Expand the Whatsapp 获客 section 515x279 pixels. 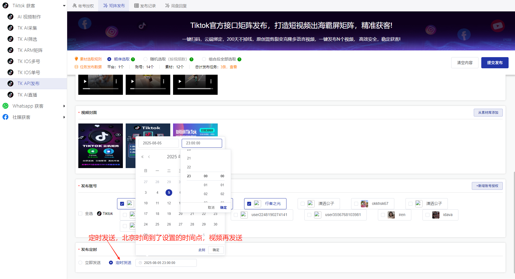[64, 106]
